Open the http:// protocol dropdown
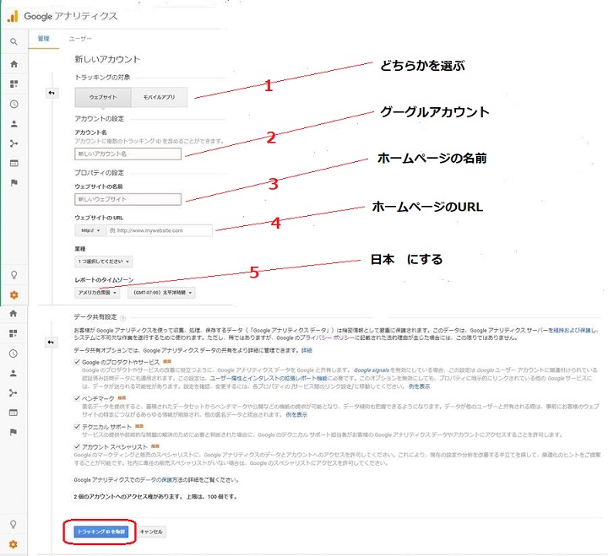The height and width of the screenshot is (556, 608). [90, 230]
